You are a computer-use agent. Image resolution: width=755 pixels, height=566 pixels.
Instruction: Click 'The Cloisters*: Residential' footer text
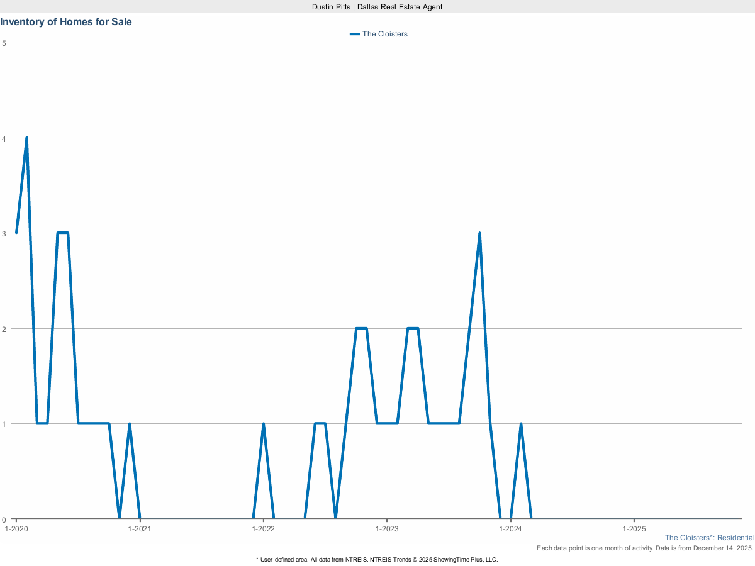tap(709, 538)
